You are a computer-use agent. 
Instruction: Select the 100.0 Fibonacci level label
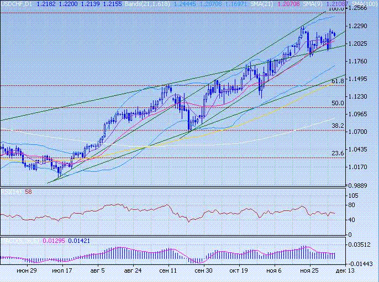point(335,9)
